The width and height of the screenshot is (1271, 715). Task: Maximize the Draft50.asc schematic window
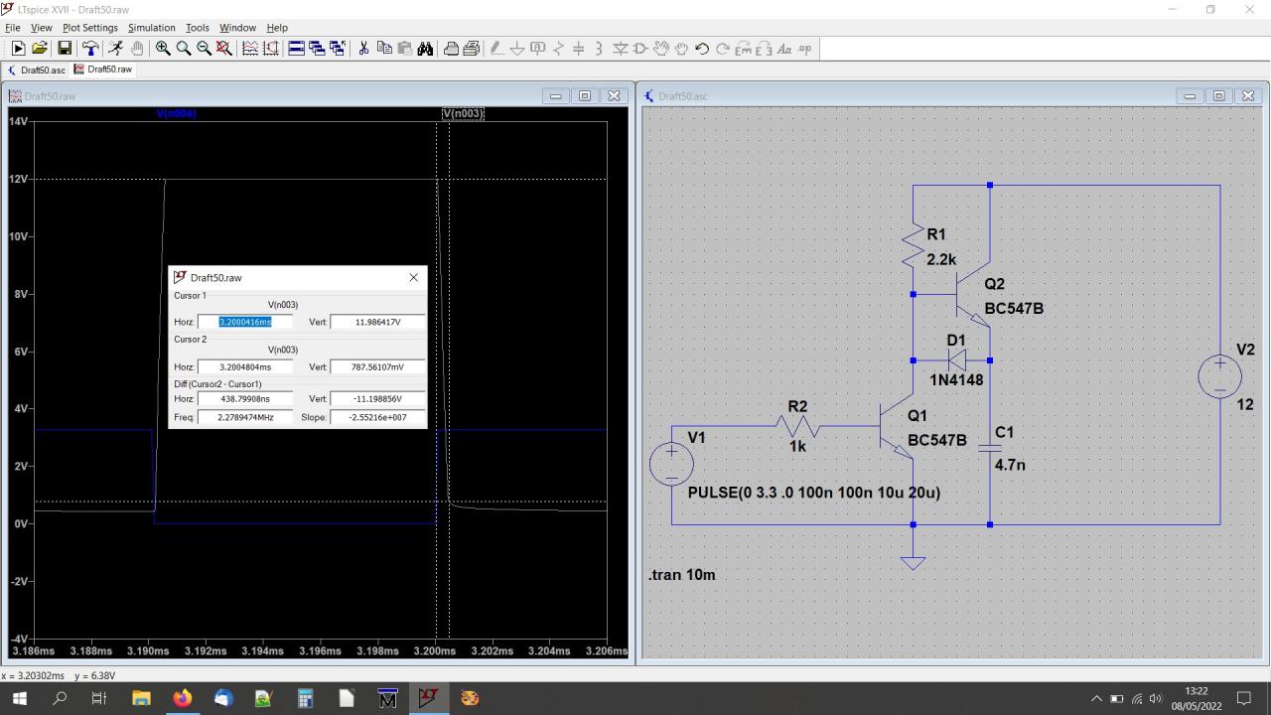point(1218,96)
